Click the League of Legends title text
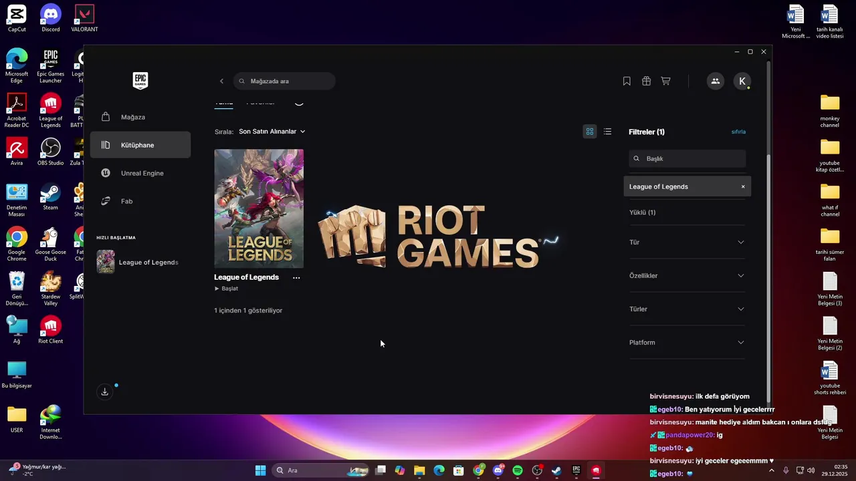Image resolution: width=856 pixels, height=481 pixels. point(246,277)
